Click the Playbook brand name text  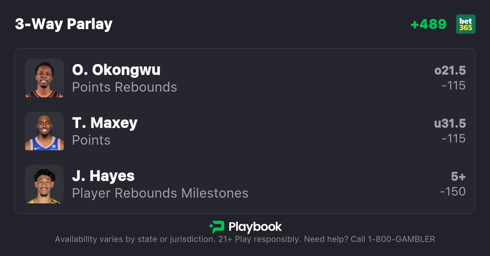coord(255,227)
